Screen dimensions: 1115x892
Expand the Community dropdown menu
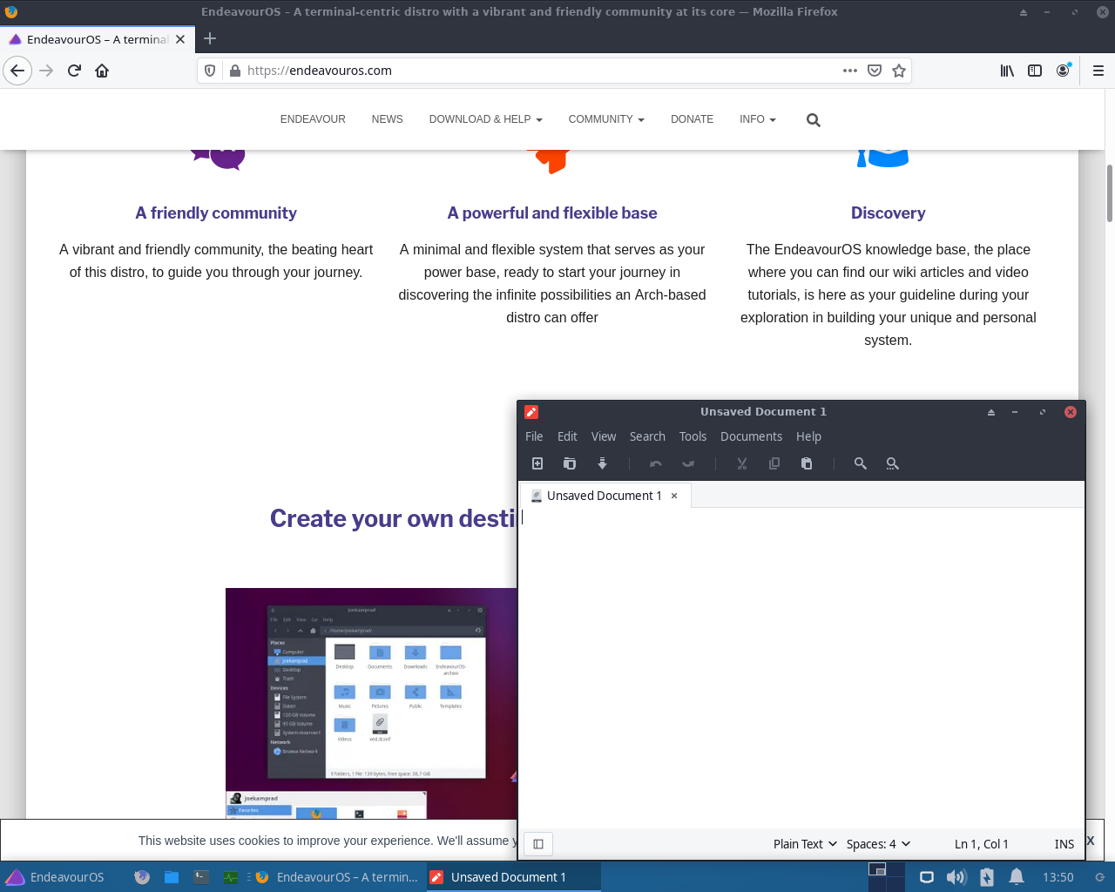pos(606,119)
